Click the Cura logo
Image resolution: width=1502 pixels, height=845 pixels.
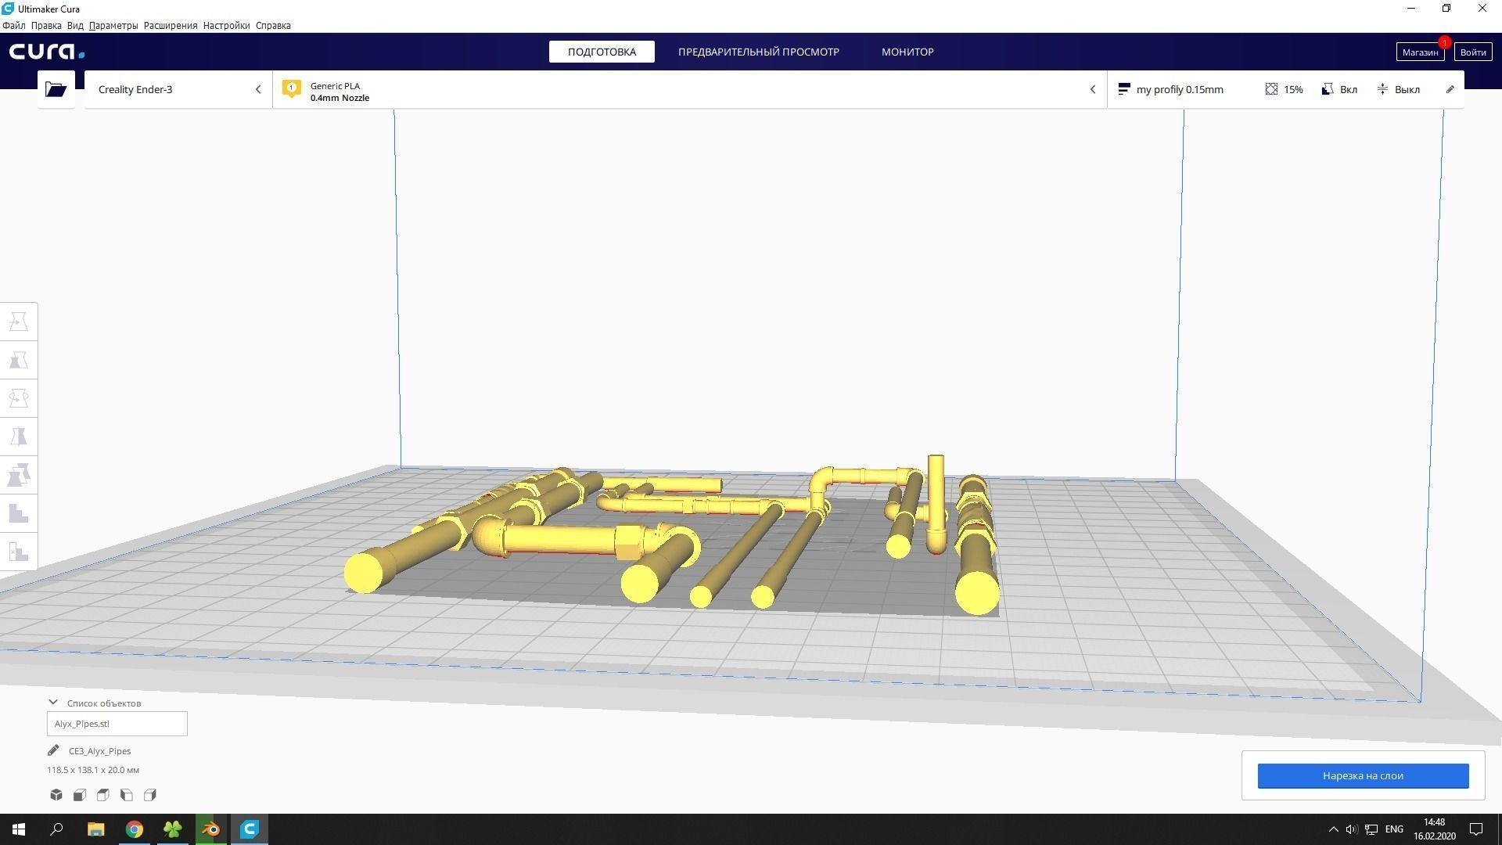[x=47, y=52]
